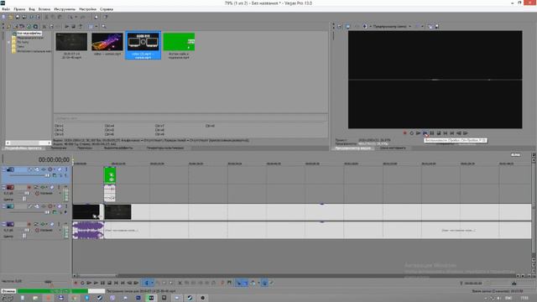This screenshot has height=302, width=537.
Task: Click the Open project folder icon
Action: point(10,17)
